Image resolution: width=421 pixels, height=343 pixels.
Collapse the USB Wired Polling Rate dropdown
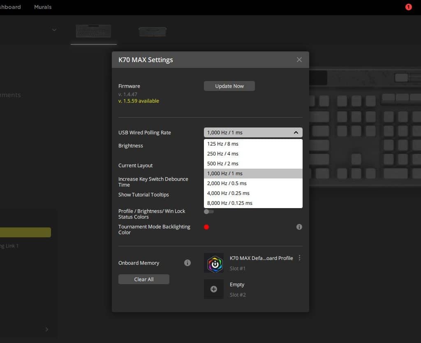click(296, 132)
